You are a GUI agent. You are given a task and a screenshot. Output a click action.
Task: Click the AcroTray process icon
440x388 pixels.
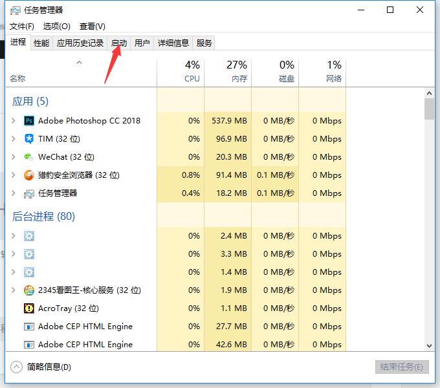[29, 308]
